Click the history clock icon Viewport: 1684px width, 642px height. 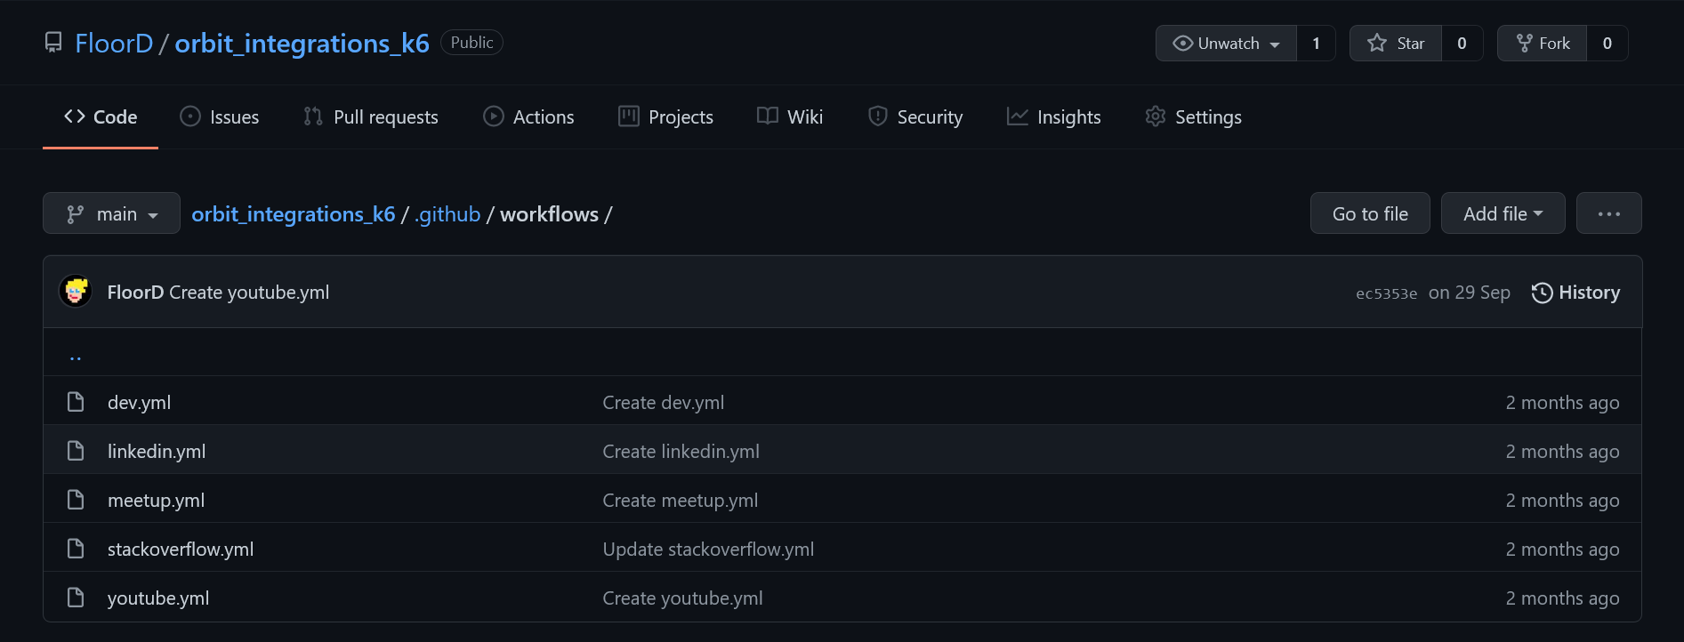coord(1542,293)
